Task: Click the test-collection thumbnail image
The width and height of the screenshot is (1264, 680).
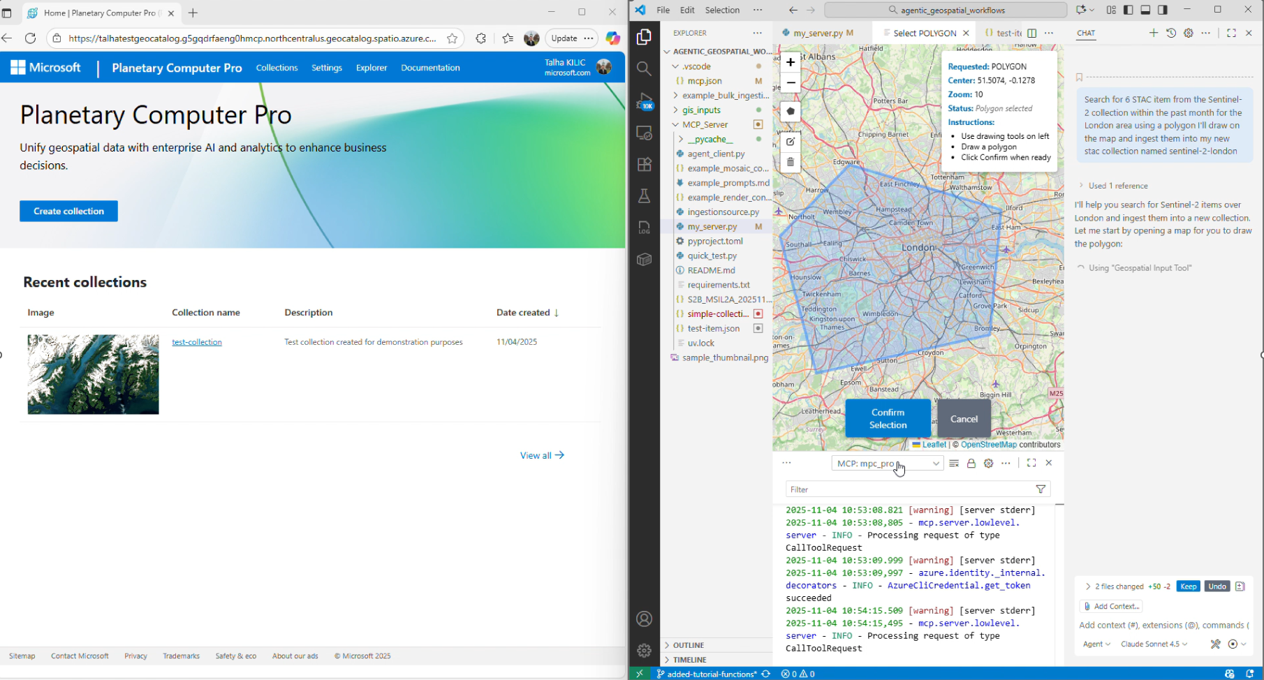Action: point(93,374)
